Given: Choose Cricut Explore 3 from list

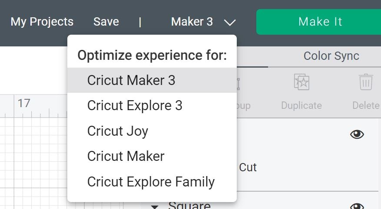Looking at the screenshot, I should [x=152, y=105].
